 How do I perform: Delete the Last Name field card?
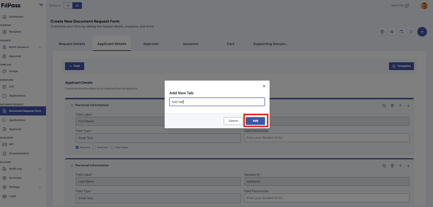coord(392,166)
